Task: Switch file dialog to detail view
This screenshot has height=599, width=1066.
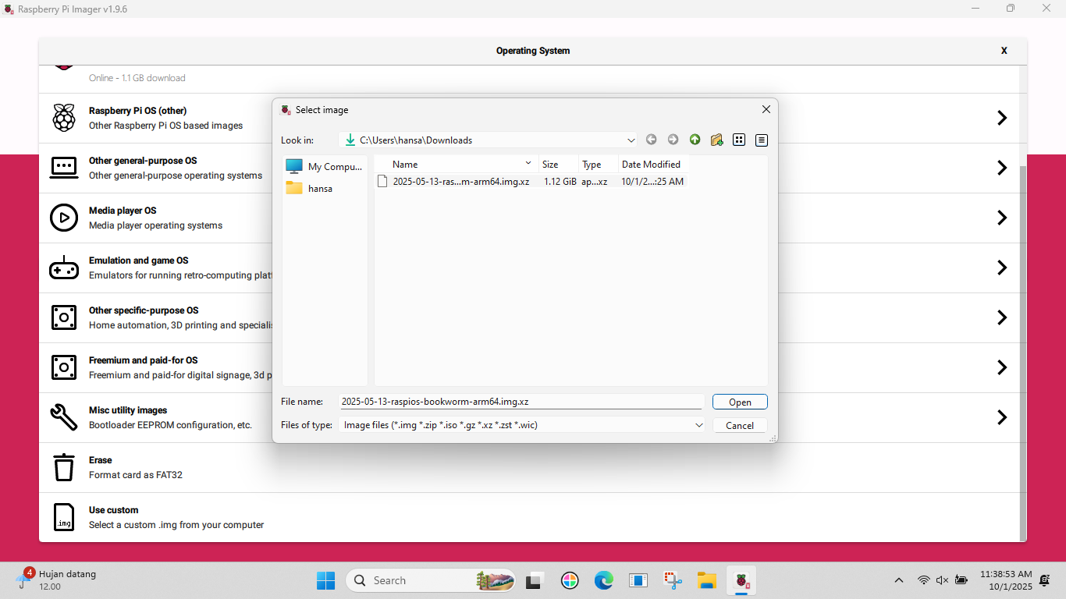Action: pyautogui.click(x=762, y=140)
